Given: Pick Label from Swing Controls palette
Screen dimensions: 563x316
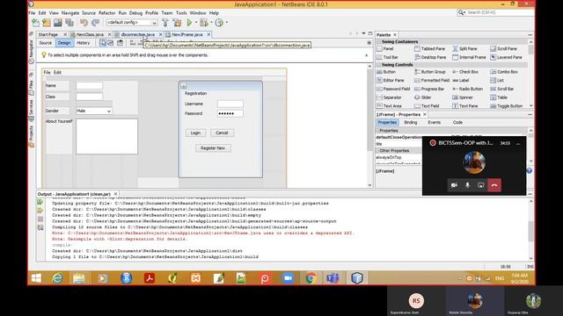Looking at the screenshot, I should click(x=461, y=81).
